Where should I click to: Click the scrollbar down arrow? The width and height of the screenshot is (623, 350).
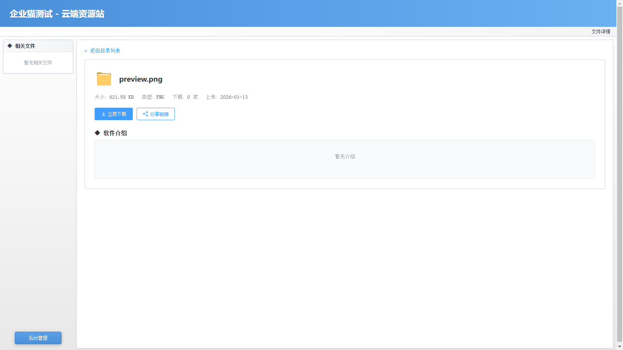619,346
